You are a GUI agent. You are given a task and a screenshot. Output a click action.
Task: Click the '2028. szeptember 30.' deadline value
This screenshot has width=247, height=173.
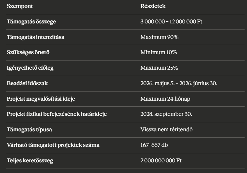coord(166,114)
